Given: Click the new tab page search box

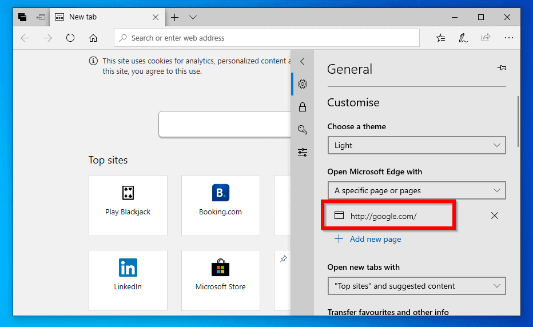Looking at the screenshot, I should coord(225,124).
